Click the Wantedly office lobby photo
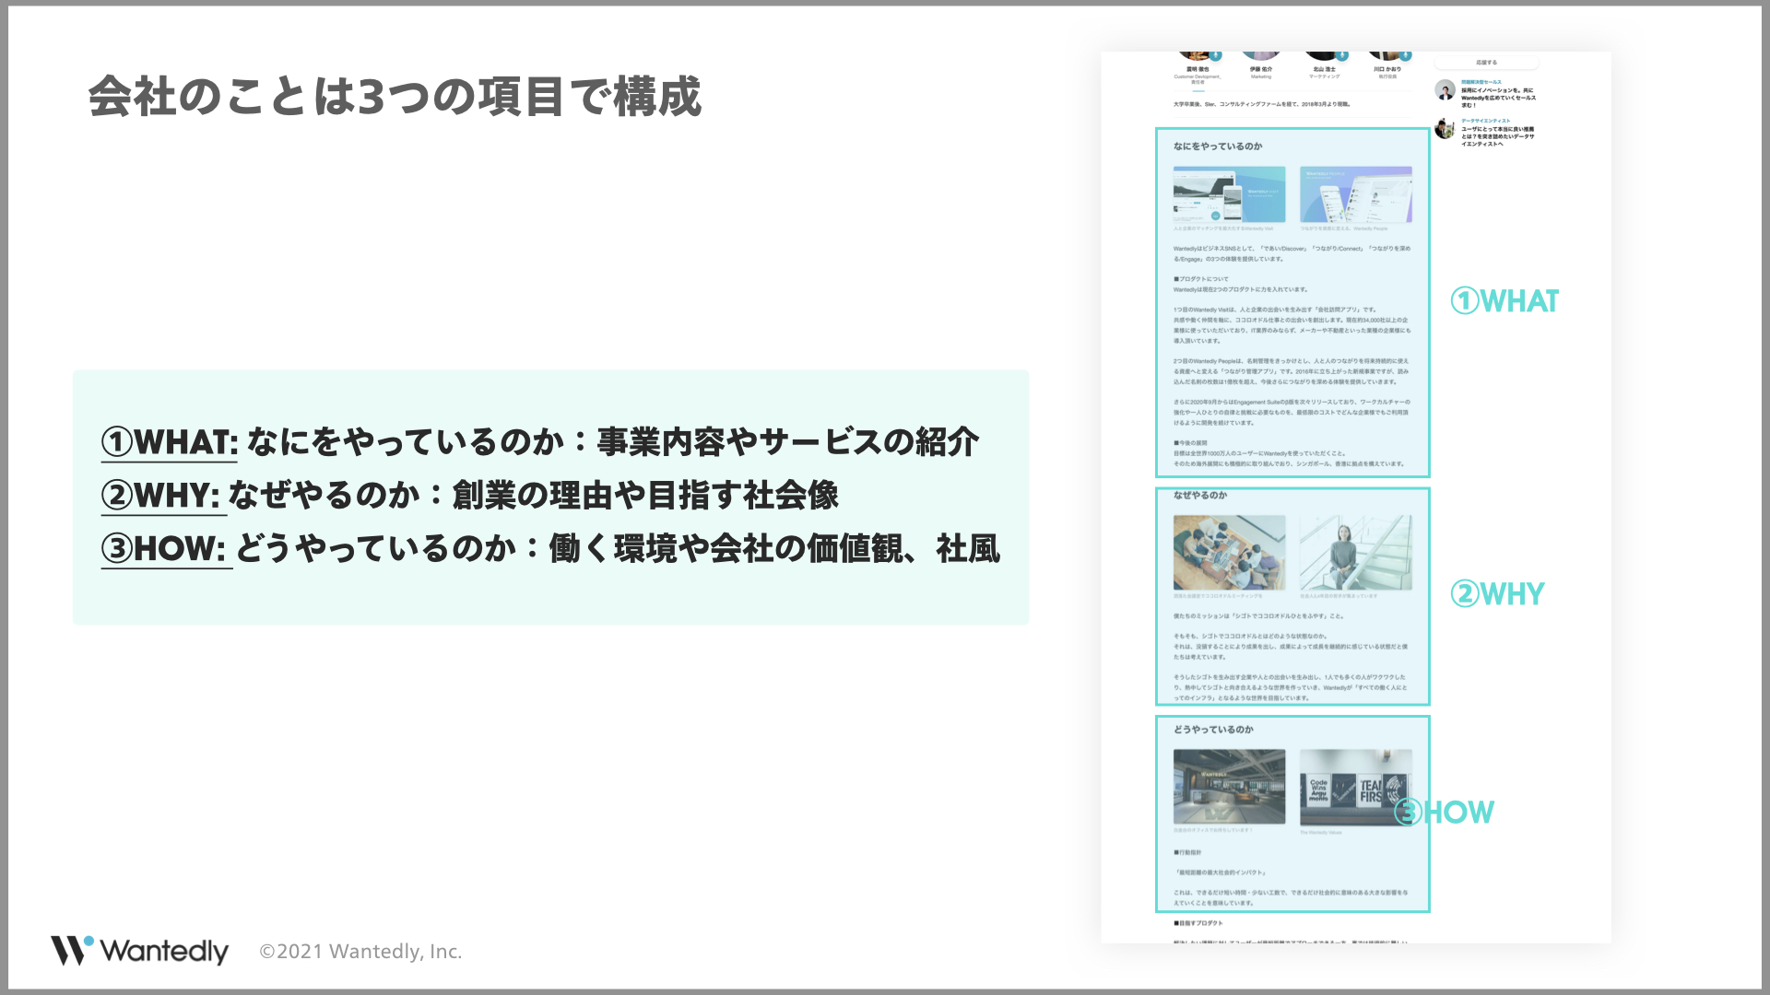1770x995 pixels. point(1229,786)
